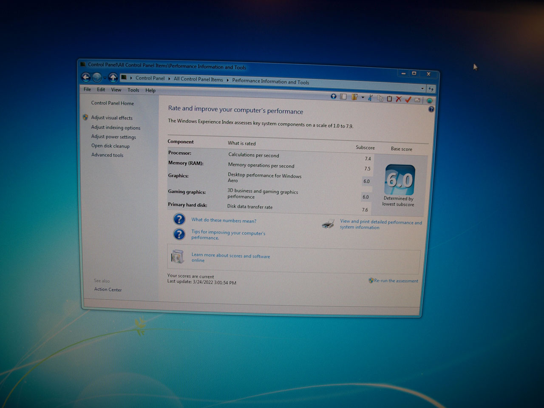The height and width of the screenshot is (408, 544).
Task: Open the dropdown arrow beside folder options icon
Action: (363, 97)
